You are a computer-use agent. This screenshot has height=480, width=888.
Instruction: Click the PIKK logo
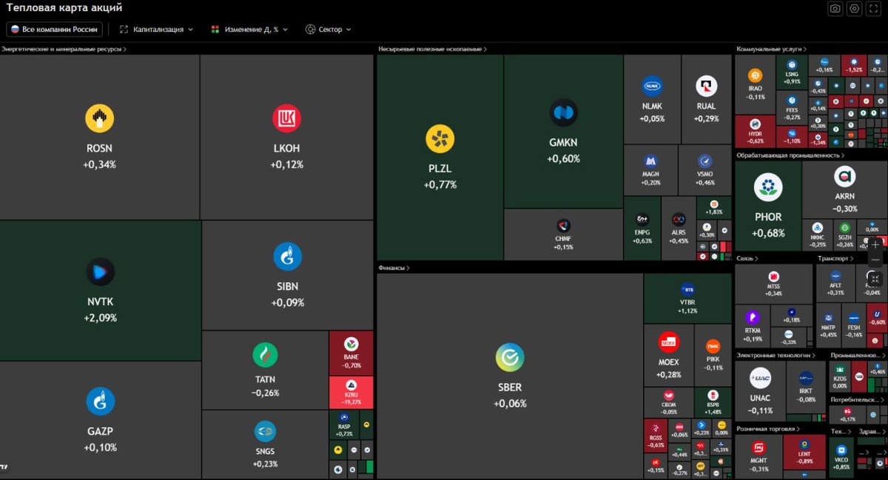(x=713, y=345)
